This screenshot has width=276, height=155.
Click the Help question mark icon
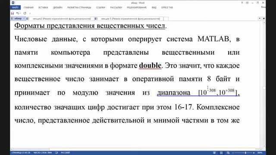point(242,3)
